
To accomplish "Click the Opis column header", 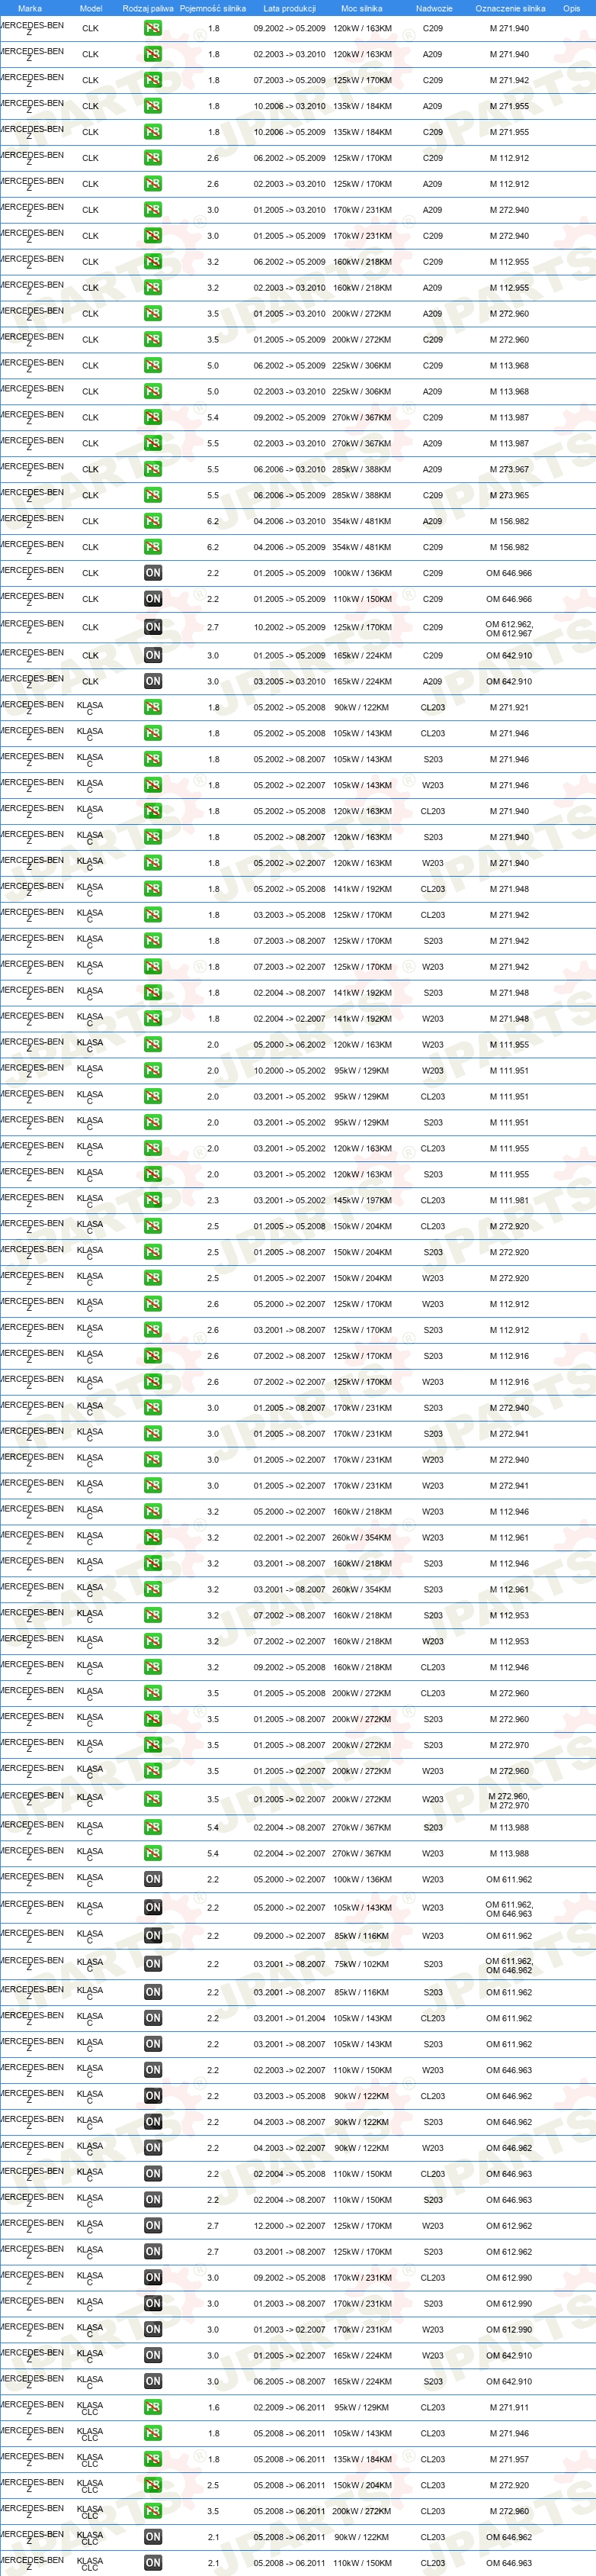I will (x=572, y=8).
